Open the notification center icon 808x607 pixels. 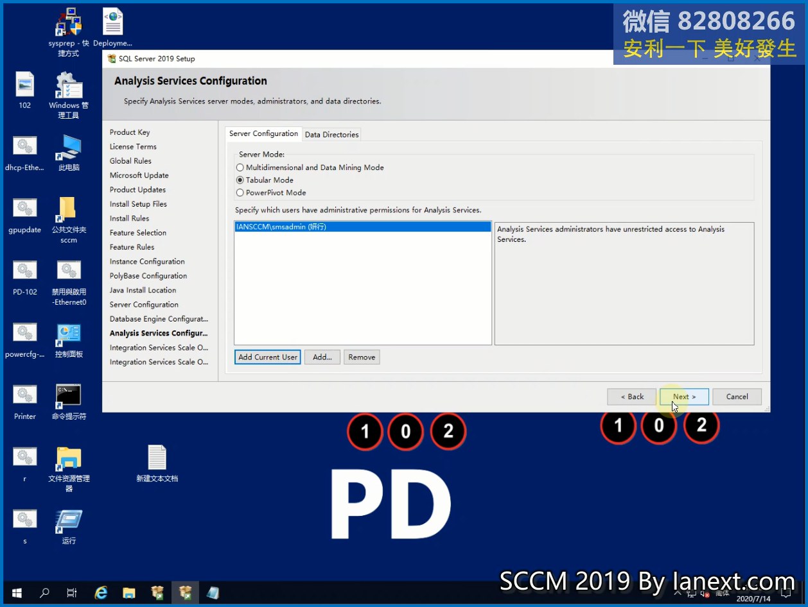[785, 594]
